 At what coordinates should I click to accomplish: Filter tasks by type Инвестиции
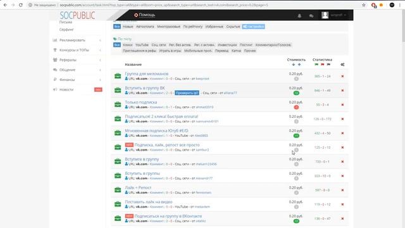point(227,45)
